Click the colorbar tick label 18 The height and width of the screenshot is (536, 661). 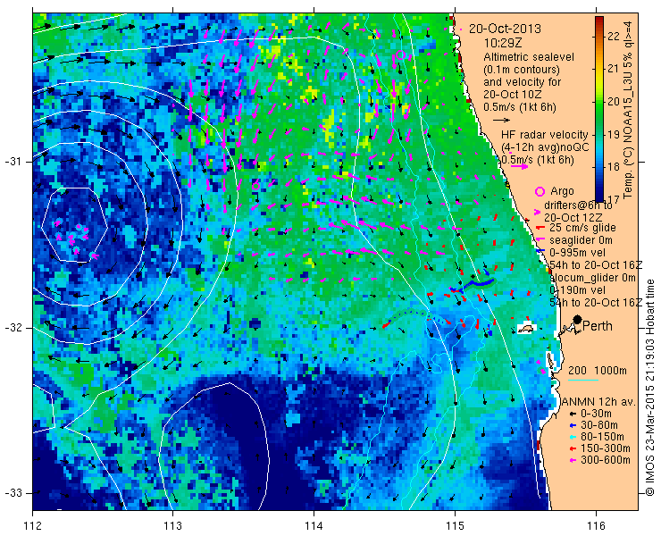[613, 167]
